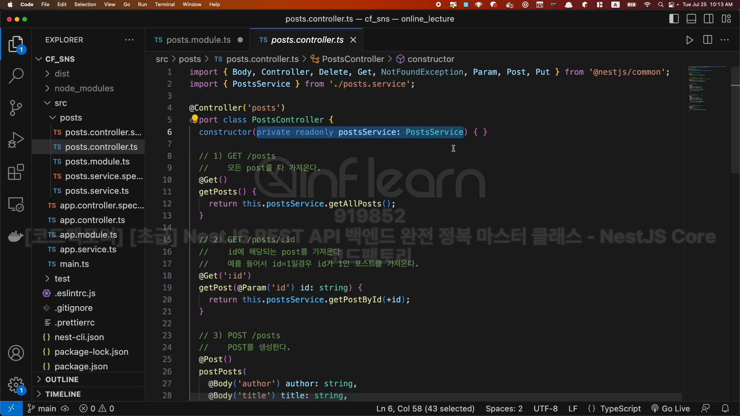The width and height of the screenshot is (740, 416).
Task: Toggle the primary sidebar visibility
Action: (674, 19)
